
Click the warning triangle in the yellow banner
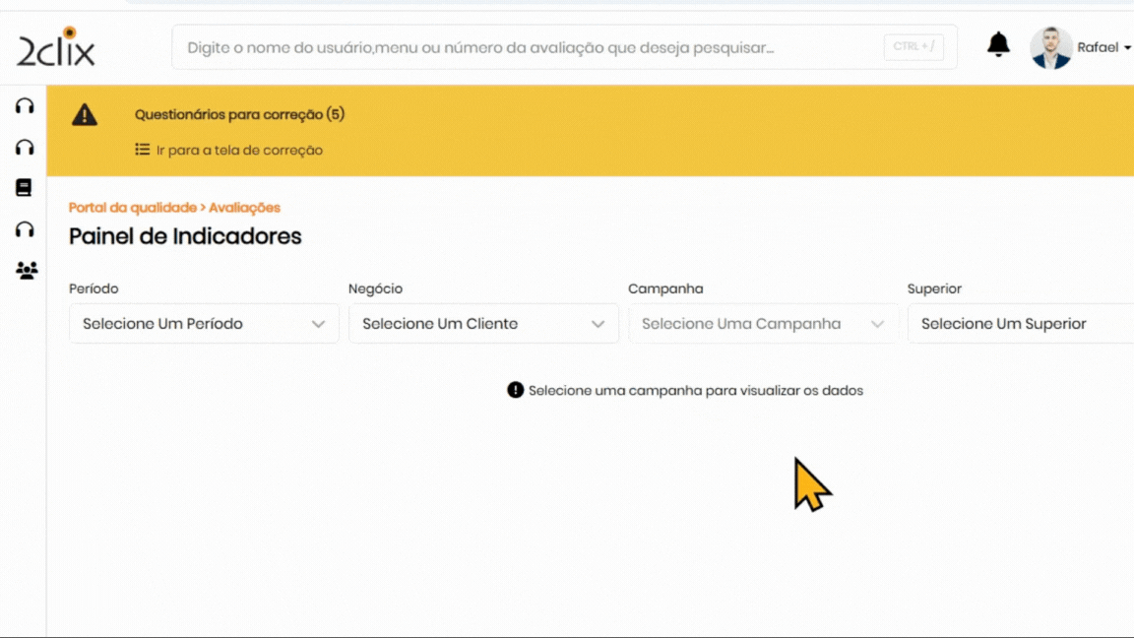tap(85, 115)
